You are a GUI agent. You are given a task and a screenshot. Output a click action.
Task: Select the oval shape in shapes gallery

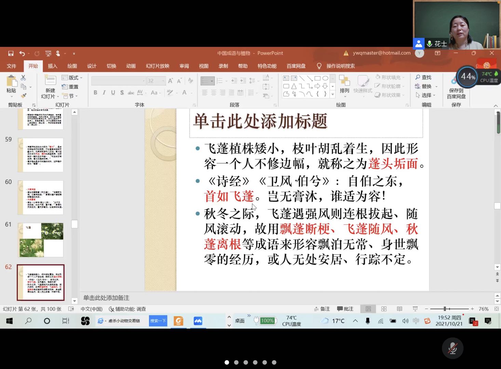pos(325,78)
